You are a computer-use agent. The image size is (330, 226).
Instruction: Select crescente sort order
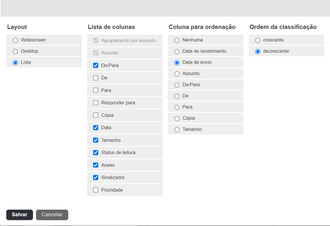258,40
